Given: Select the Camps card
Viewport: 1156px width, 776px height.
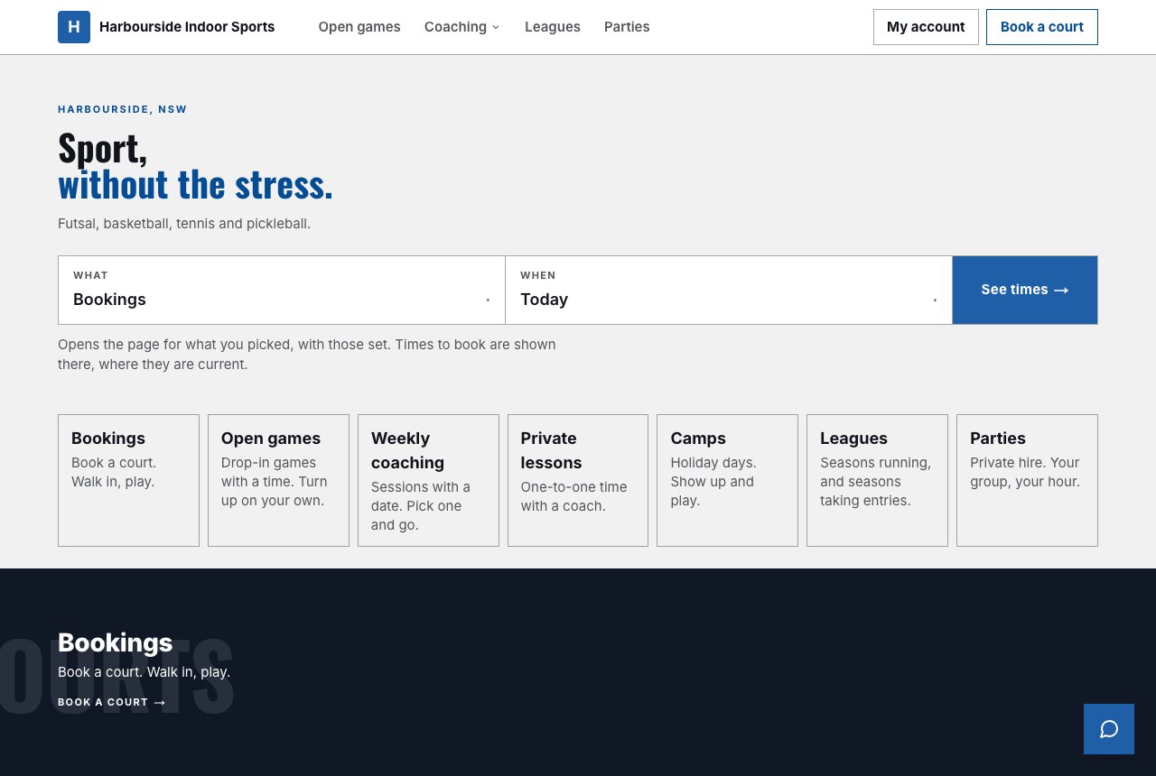Looking at the screenshot, I should (727, 480).
